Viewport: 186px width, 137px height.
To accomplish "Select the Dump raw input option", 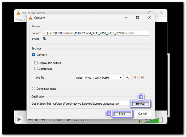I will 33,89.
